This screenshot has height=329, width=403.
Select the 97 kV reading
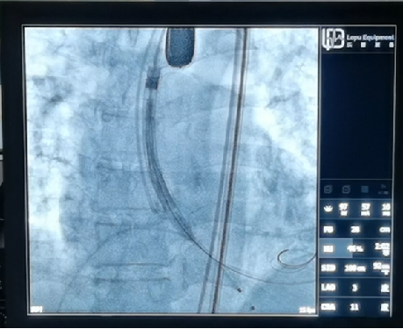point(342,209)
